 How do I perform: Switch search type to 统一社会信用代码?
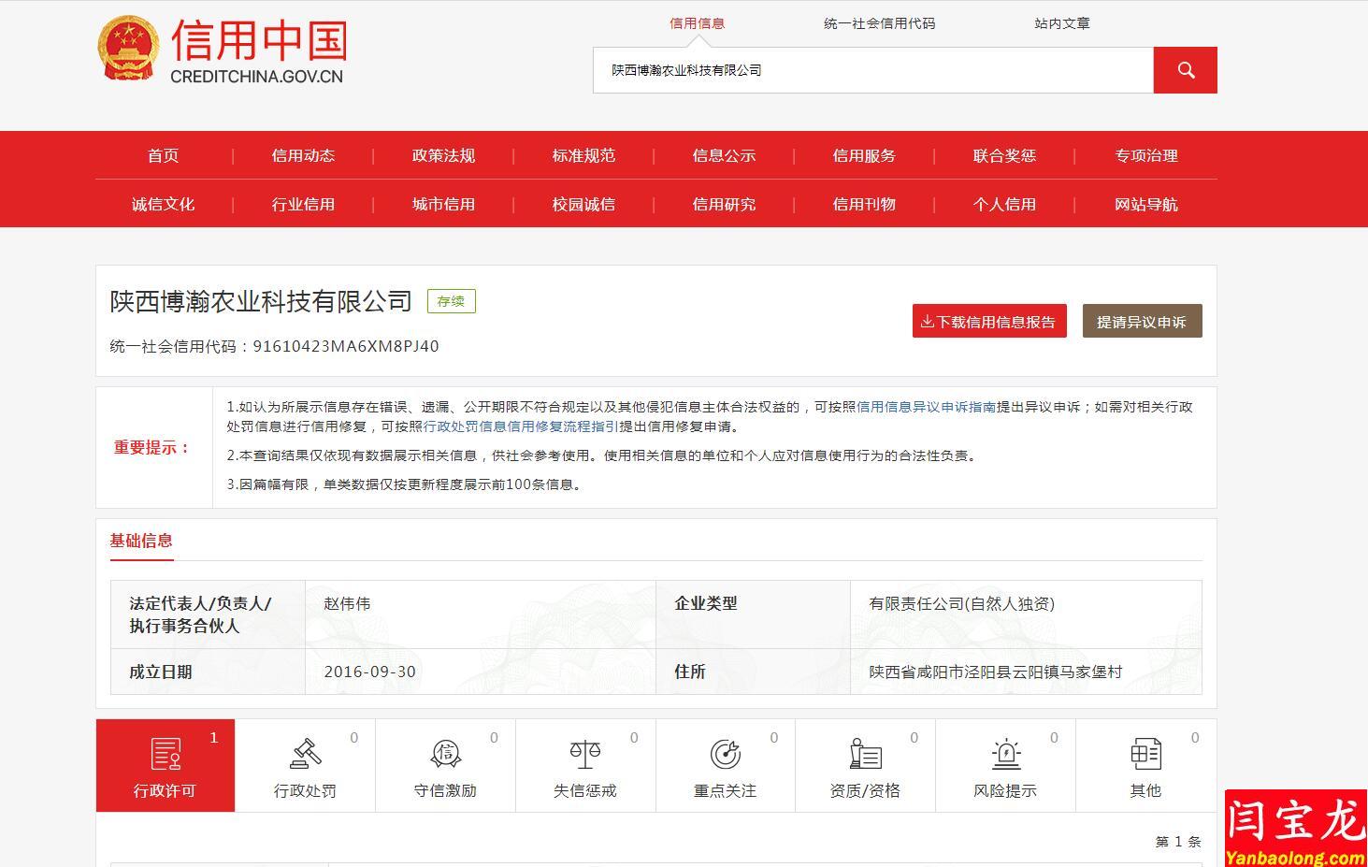pos(879,23)
